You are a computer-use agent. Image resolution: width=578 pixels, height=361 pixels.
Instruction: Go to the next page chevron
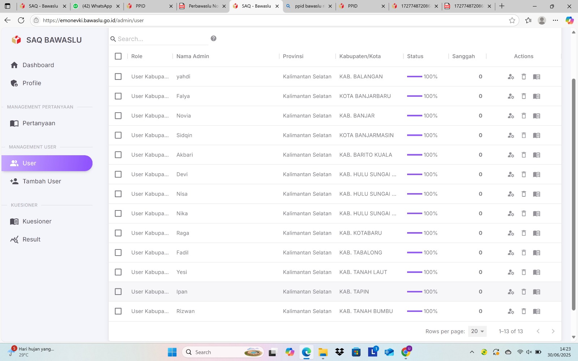click(553, 331)
